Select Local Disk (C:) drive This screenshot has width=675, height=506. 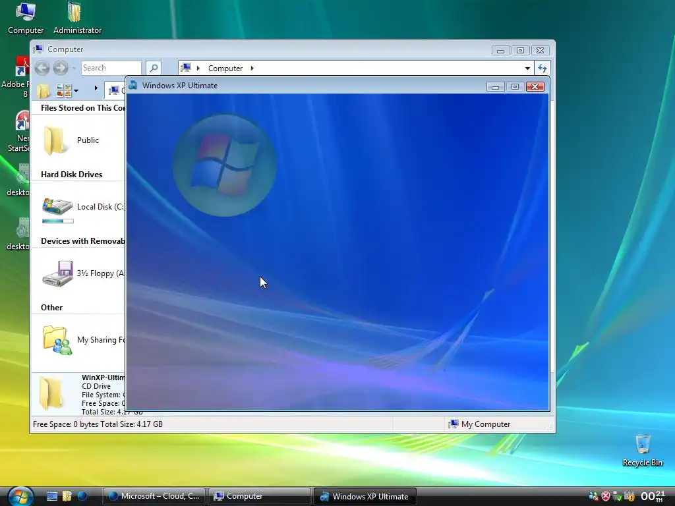[x=83, y=207]
